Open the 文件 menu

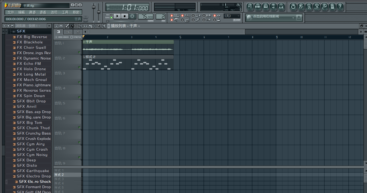(11, 12)
